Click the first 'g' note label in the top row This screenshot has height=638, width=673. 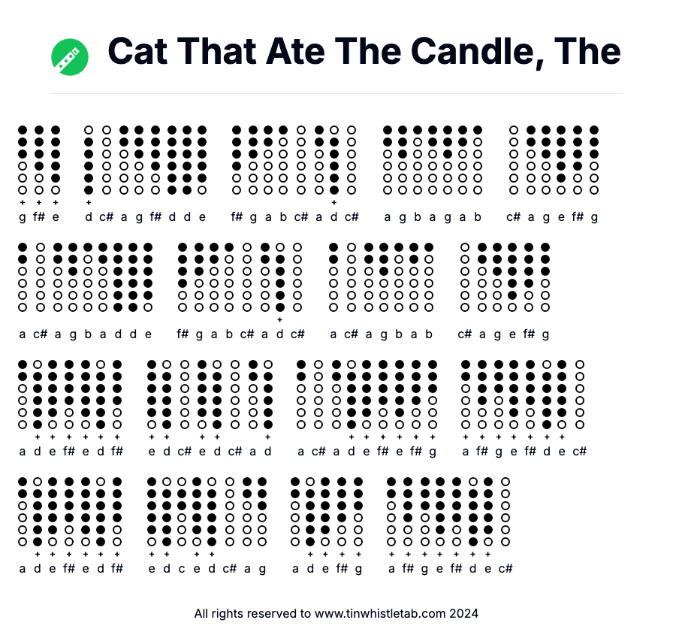click(23, 217)
